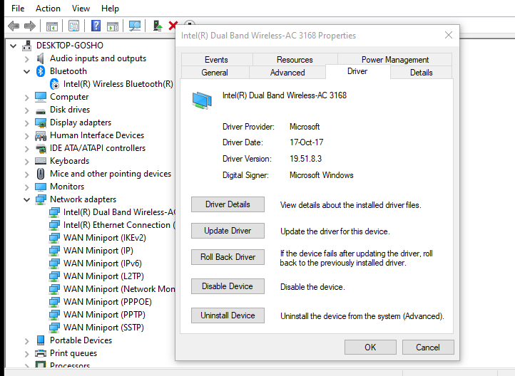
Task: Confirm with the OK button
Action: 370,347
